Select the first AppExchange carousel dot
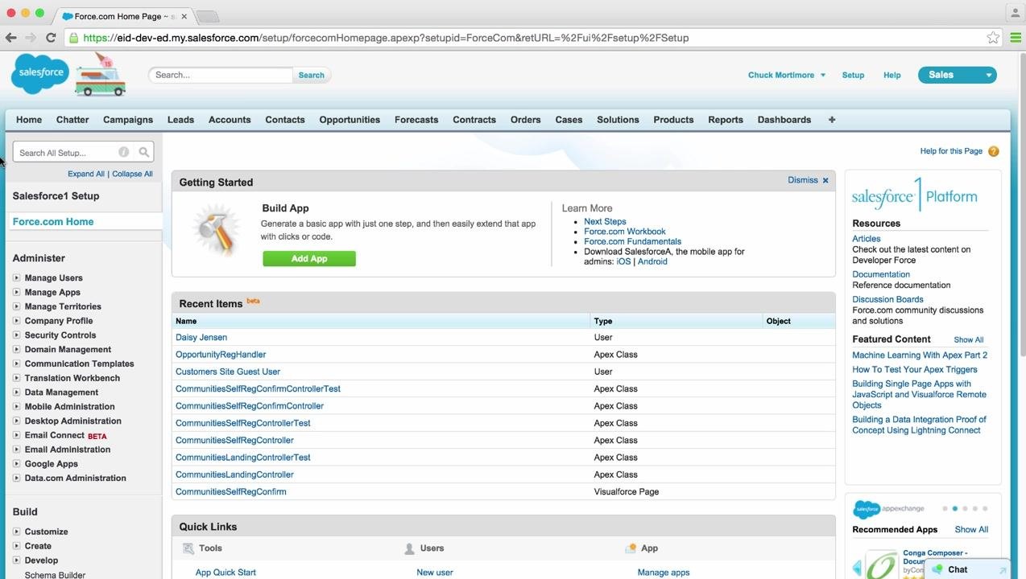The image size is (1026, 579). (x=945, y=508)
